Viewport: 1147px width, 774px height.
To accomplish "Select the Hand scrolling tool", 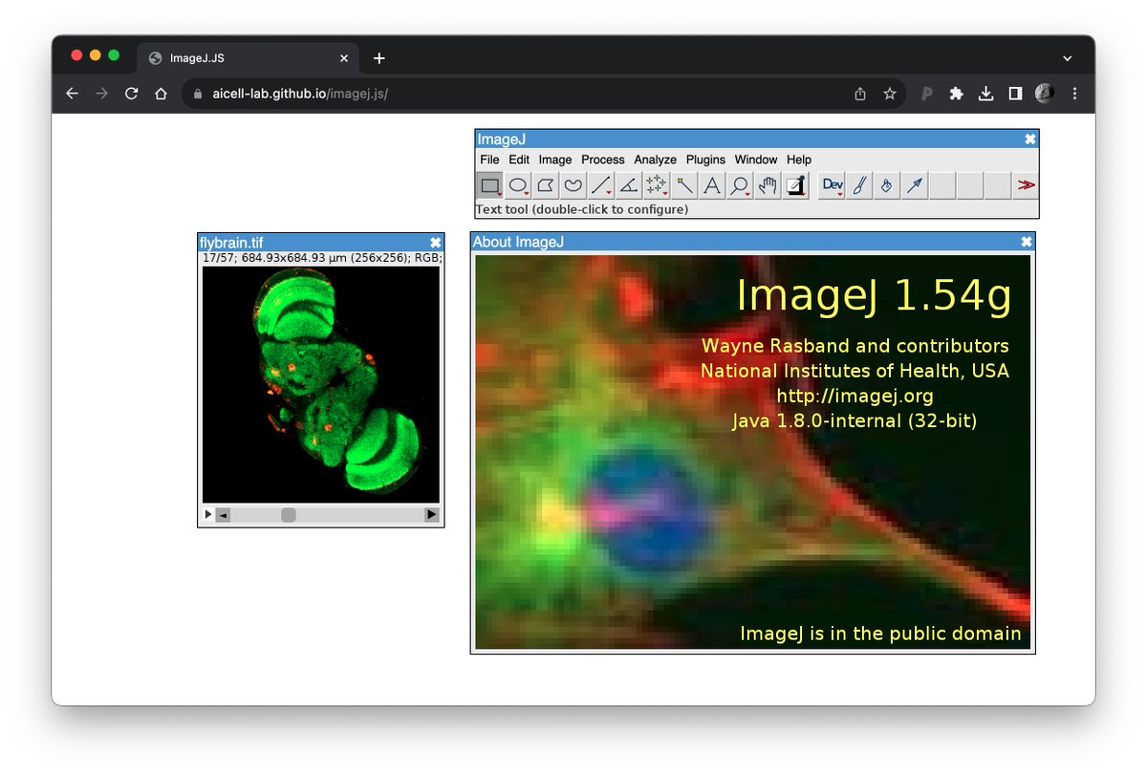I will [x=768, y=185].
